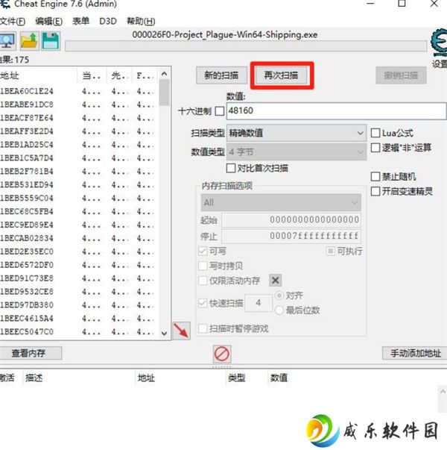This screenshot has width=447, height=450.
Task: Open the Cheat Engine settings logo
Action: (x=439, y=43)
